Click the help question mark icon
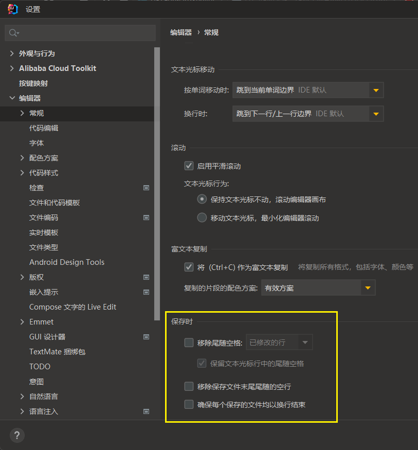Viewport: 418px width, 450px height. (17, 435)
